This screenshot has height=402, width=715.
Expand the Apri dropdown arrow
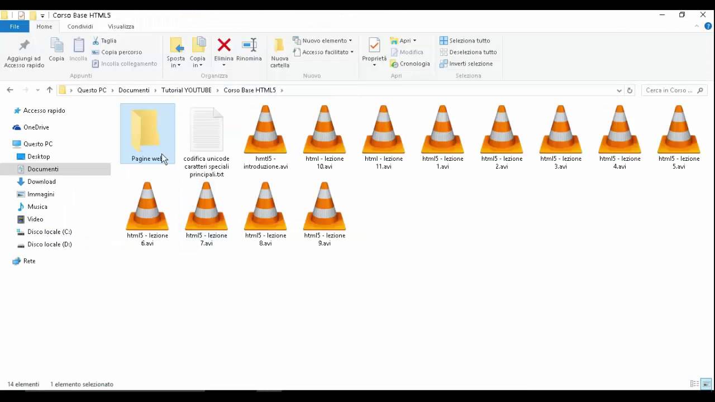pyautogui.click(x=414, y=41)
